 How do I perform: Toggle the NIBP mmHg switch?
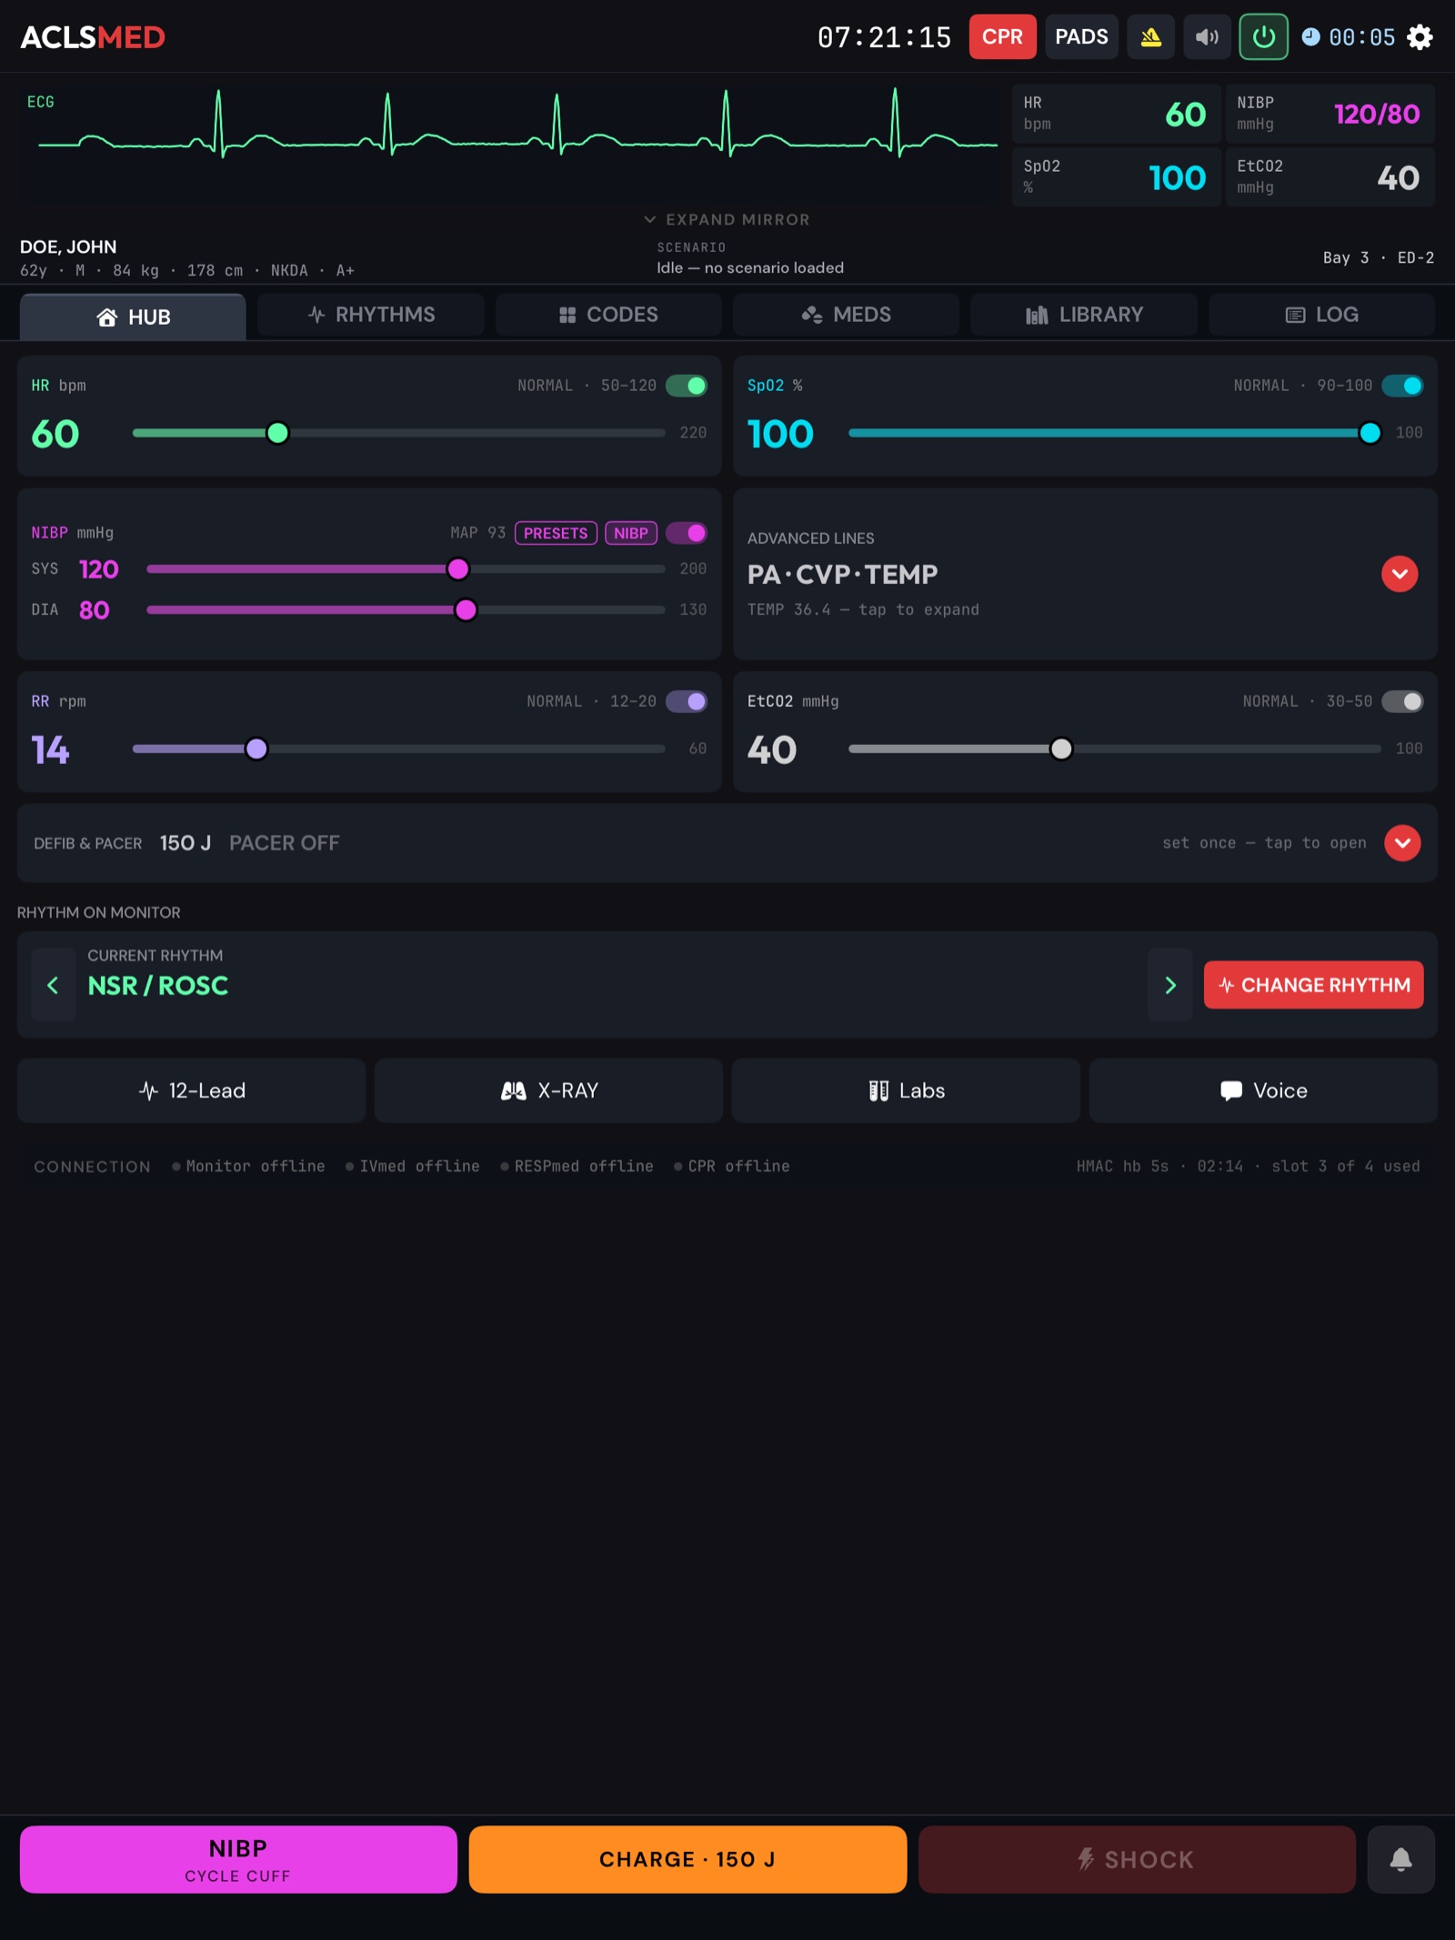click(x=687, y=533)
